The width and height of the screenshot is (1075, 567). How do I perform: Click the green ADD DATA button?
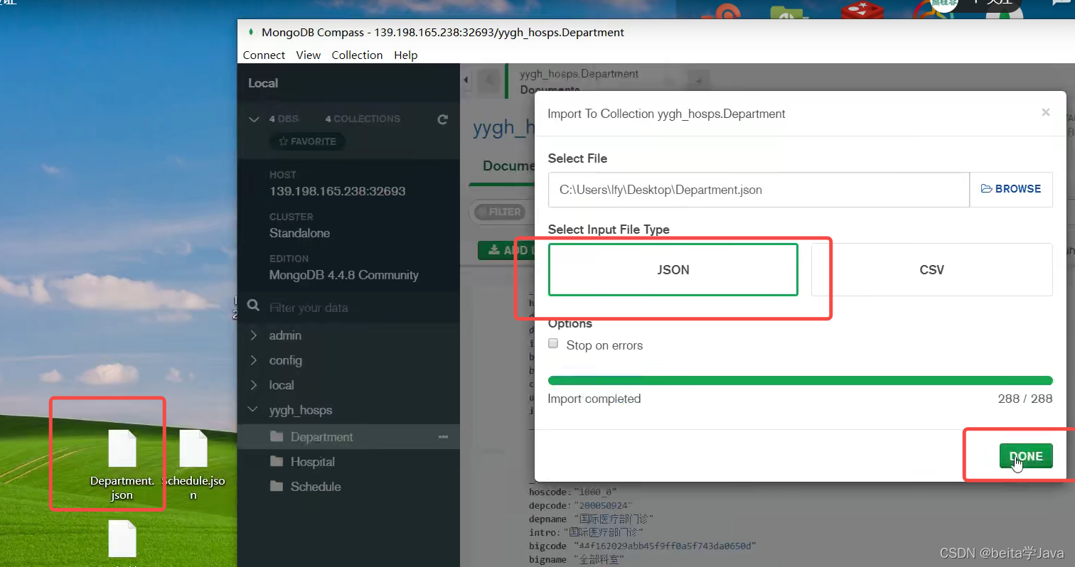point(506,250)
